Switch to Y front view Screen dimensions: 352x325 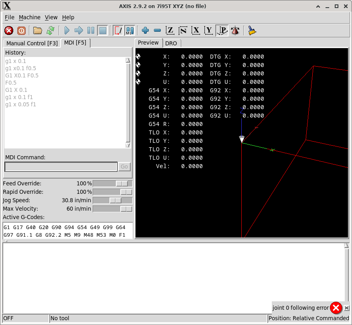pyautogui.click(x=208, y=30)
